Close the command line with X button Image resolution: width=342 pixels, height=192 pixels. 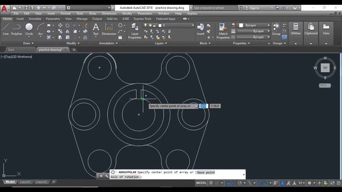(x=101, y=176)
